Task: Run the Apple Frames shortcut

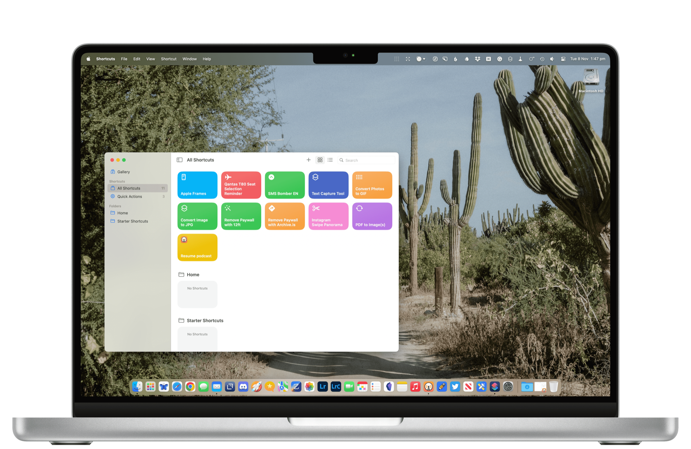Action: (x=197, y=185)
